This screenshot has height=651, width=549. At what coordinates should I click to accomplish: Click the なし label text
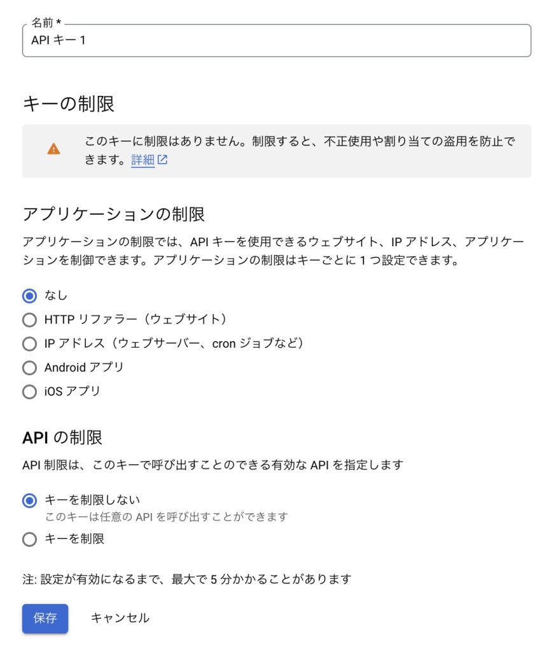tap(56, 295)
